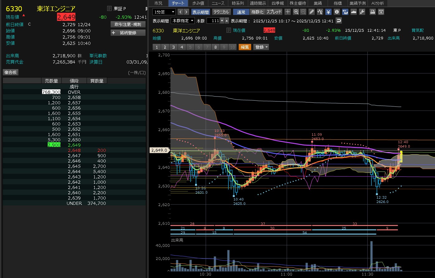Screen dimensions: 435x278
Task: Click the 銘柄登録 button
Action: (x=128, y=33)
